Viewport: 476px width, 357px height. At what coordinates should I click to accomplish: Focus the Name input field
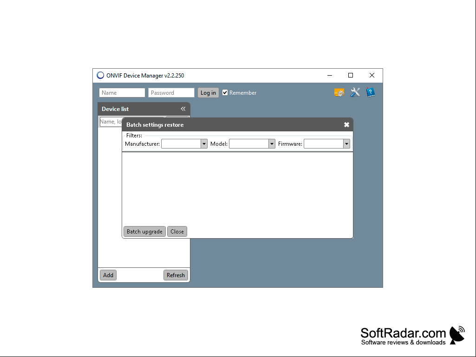pyautogui.click(x=122, y=92)
